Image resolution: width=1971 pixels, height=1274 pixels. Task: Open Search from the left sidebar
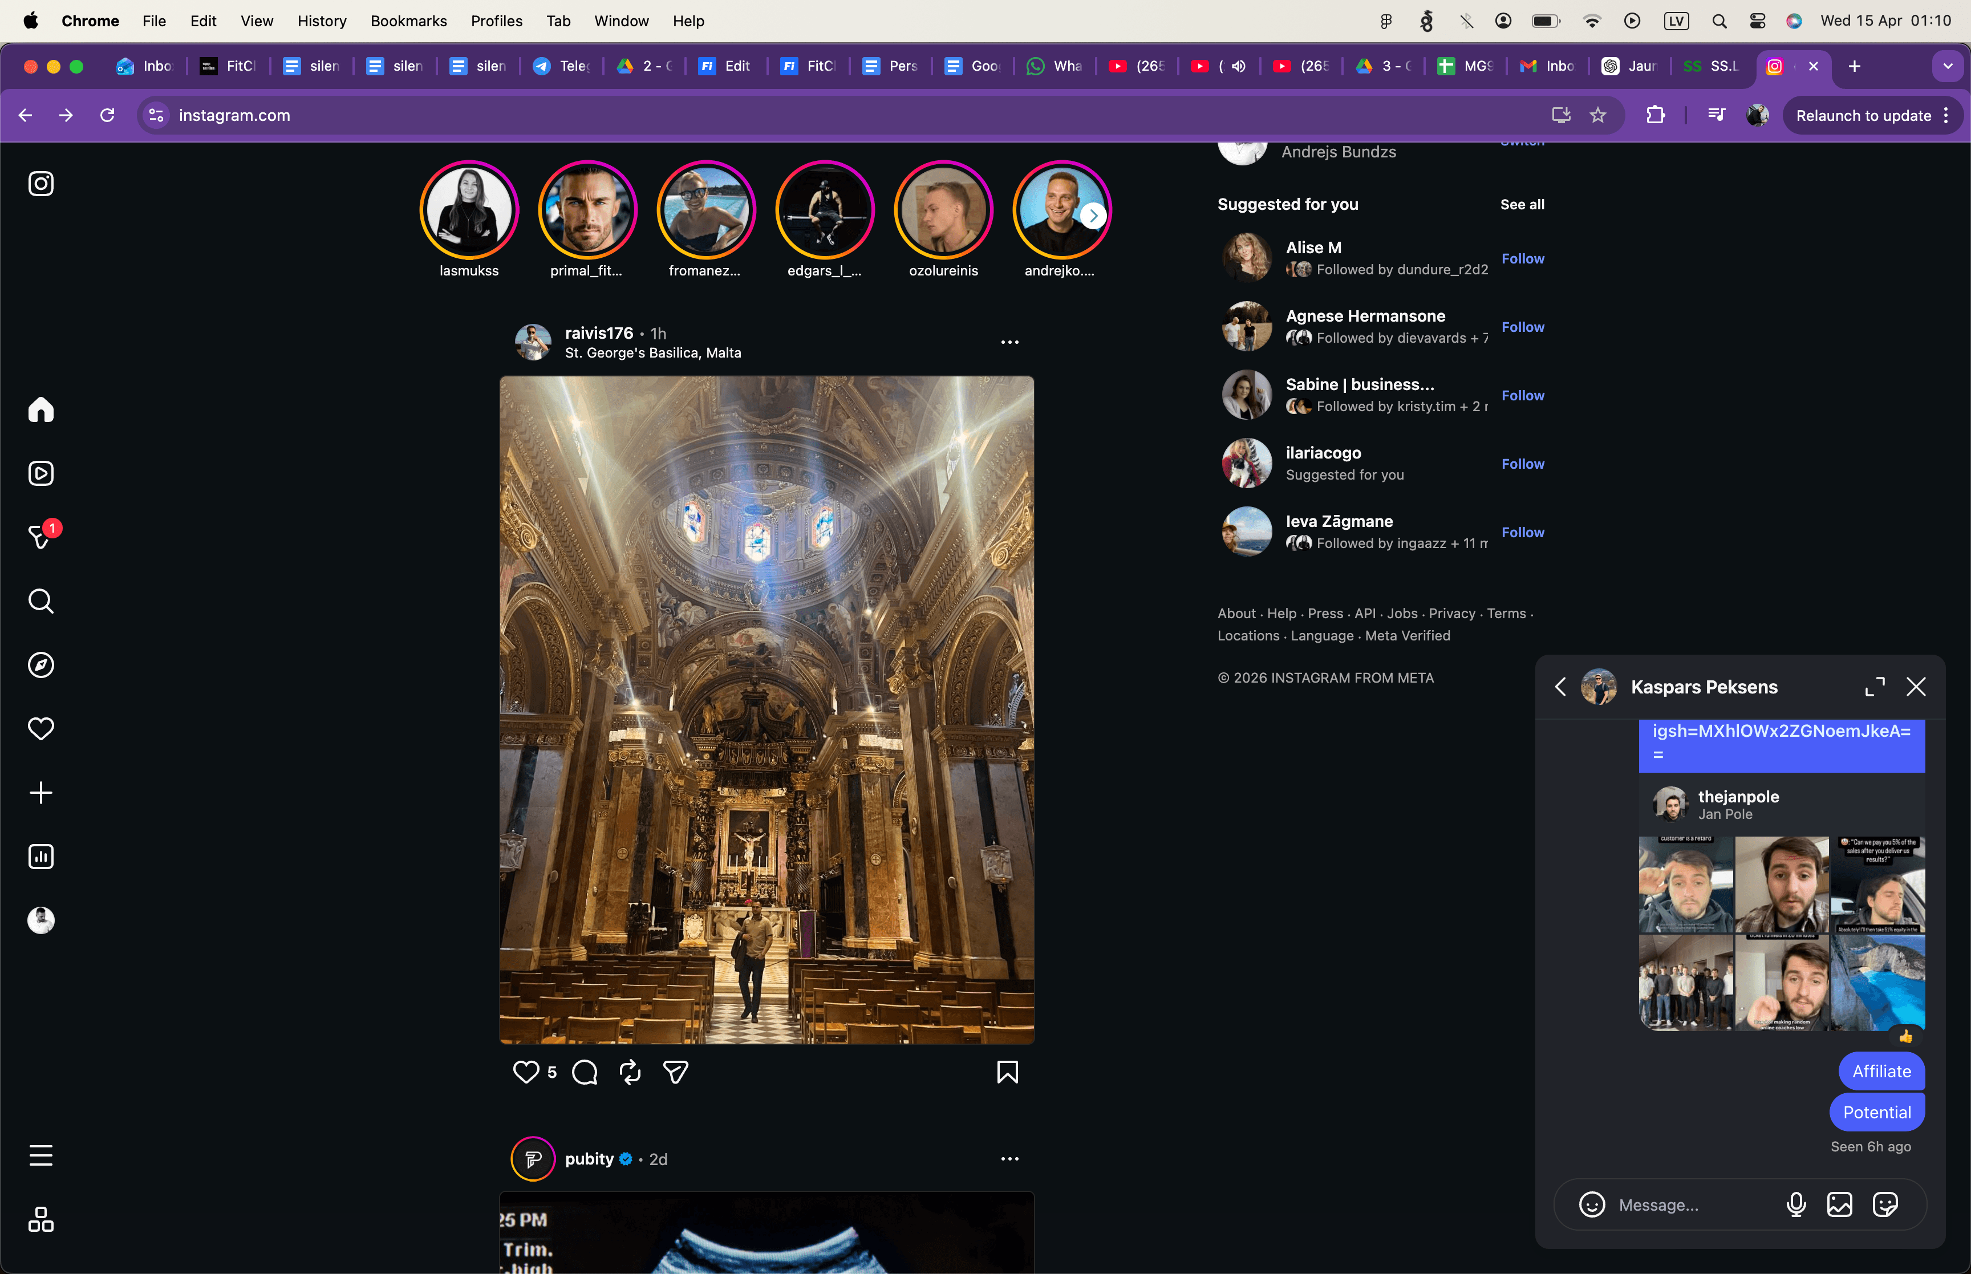click(x=40, y=601)
